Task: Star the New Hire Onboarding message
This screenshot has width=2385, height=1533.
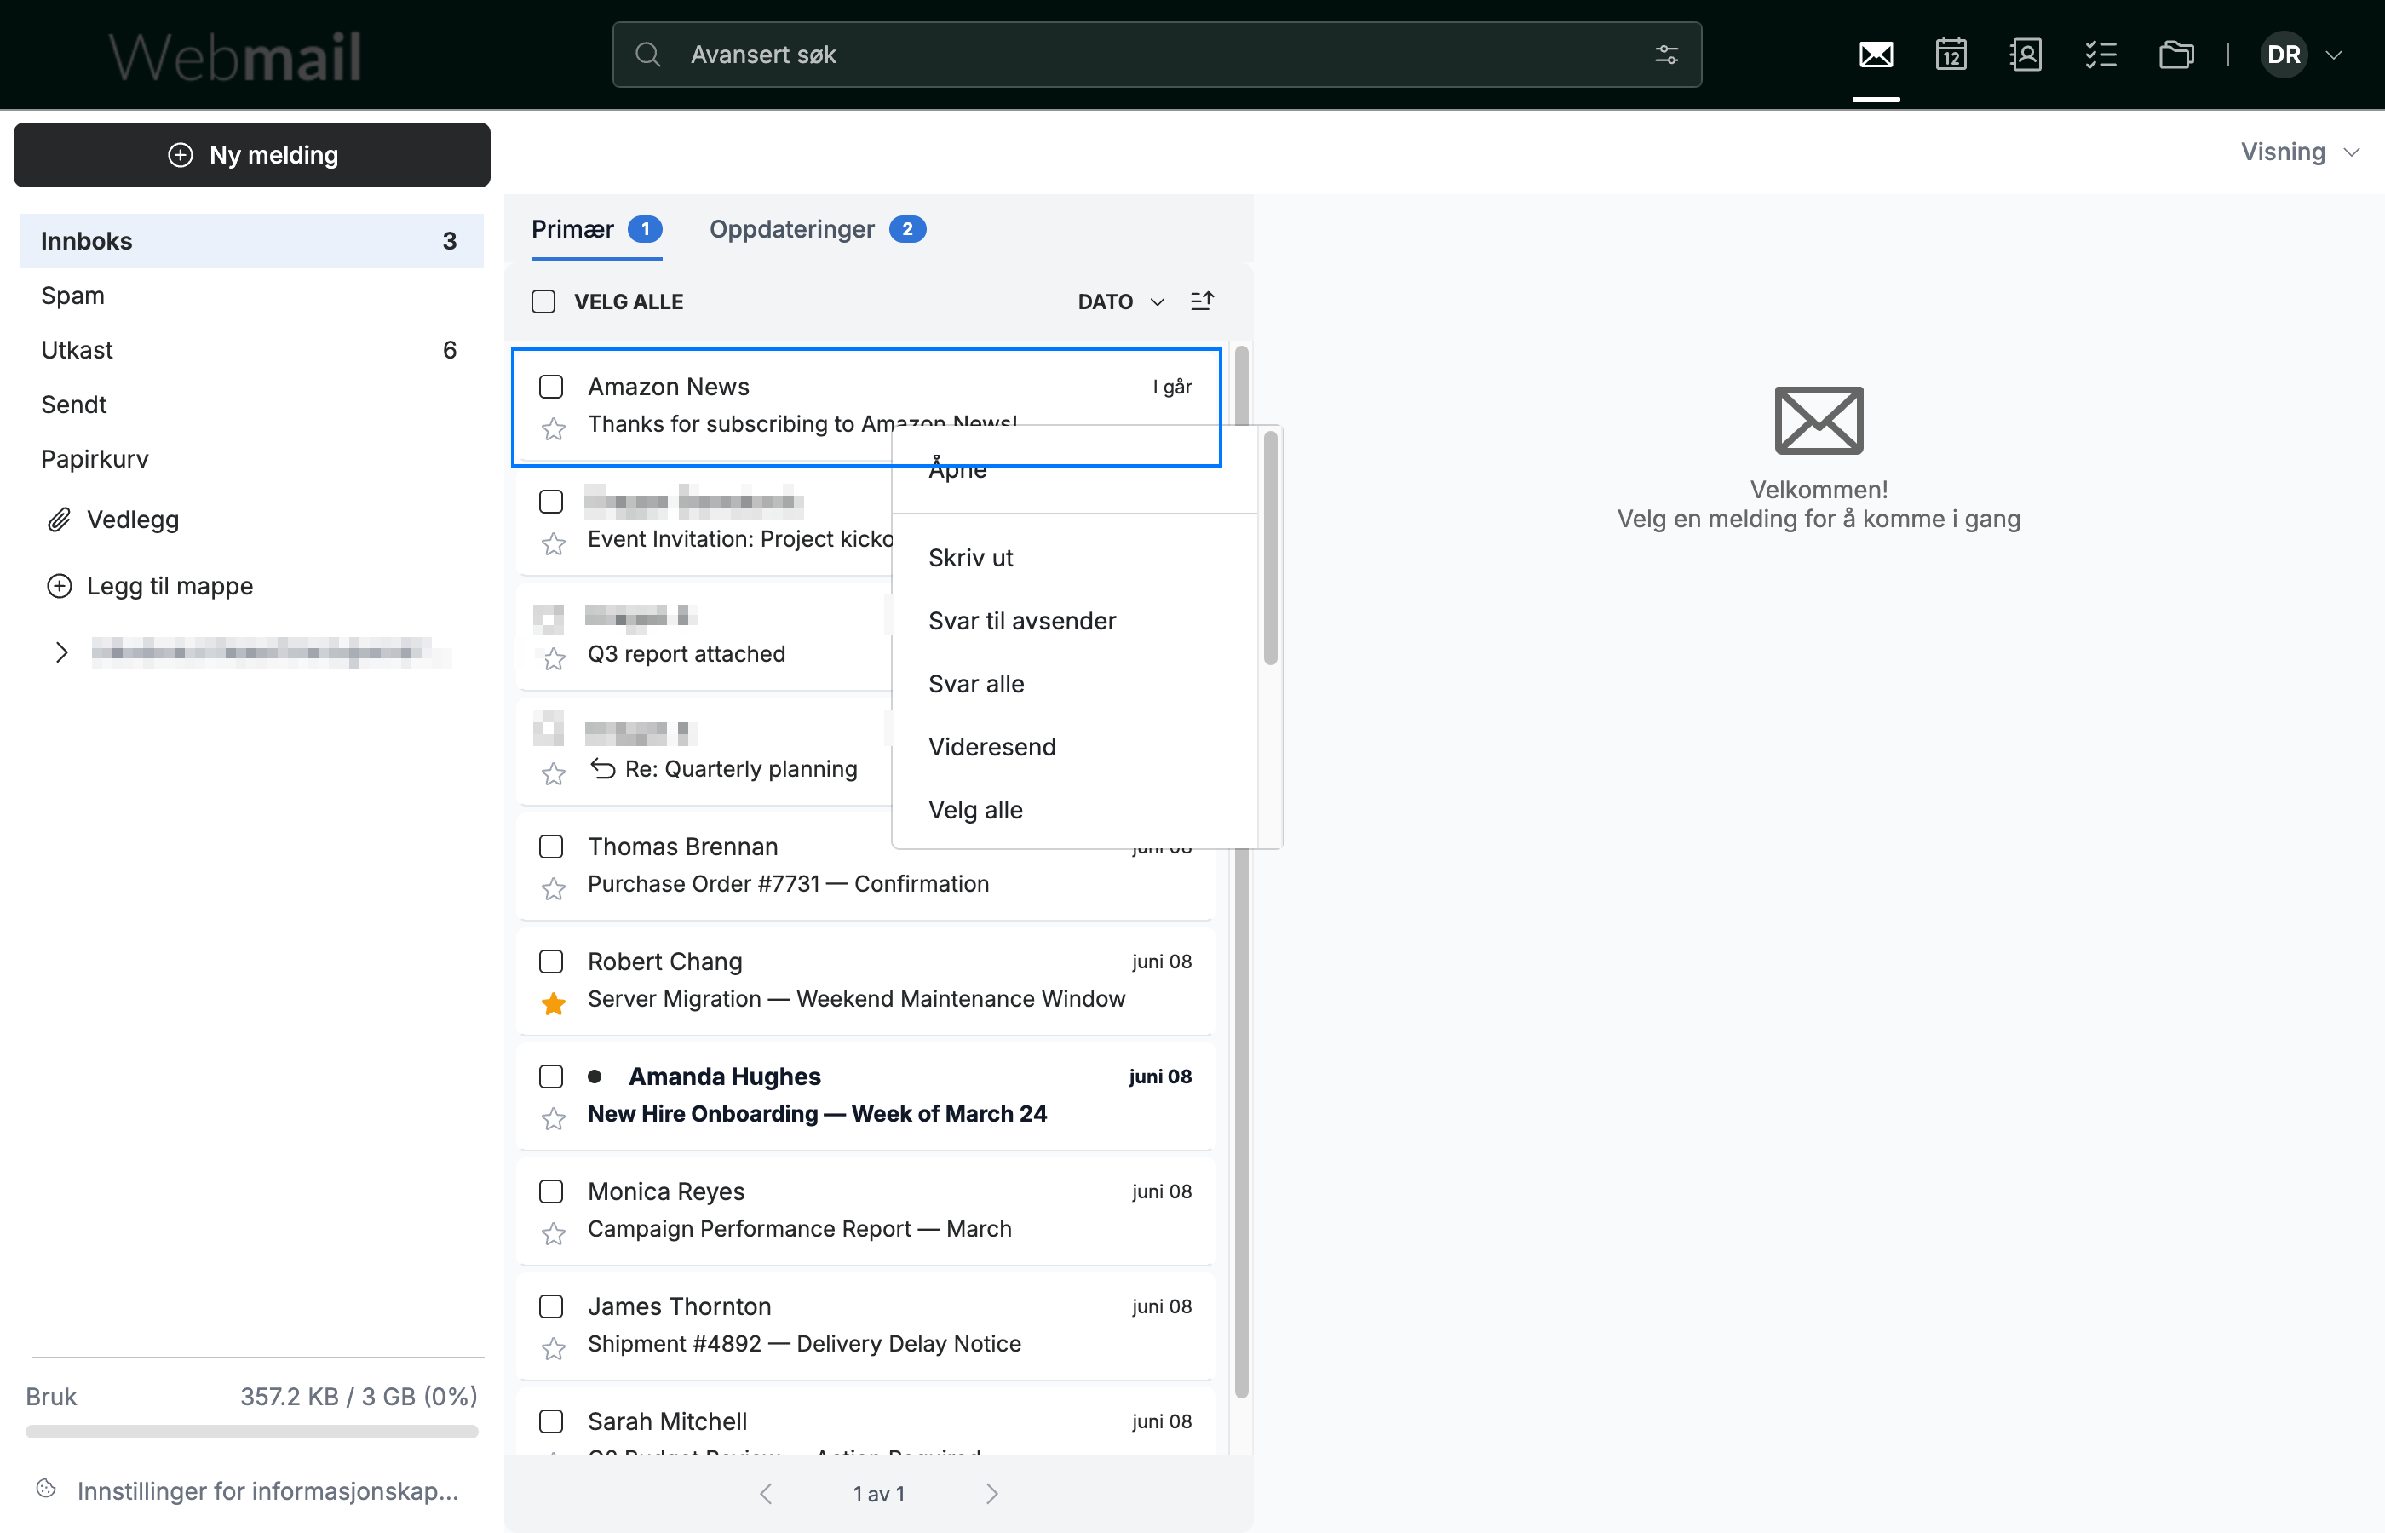Action: [x=554, y=1119]
